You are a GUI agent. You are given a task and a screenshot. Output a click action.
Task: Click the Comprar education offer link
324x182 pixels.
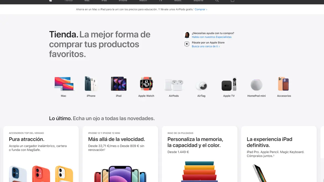click(x=201, y=9)
